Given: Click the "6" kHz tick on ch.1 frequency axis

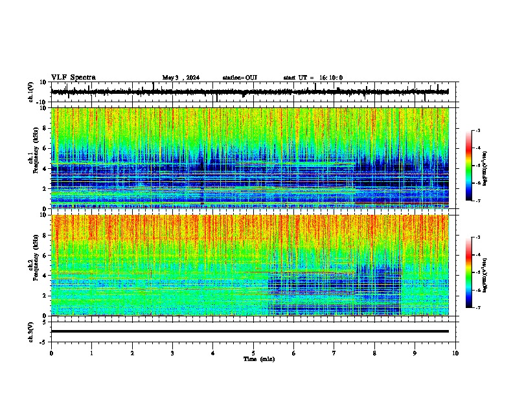Looking at the screenshot, I should click(45, 148).
